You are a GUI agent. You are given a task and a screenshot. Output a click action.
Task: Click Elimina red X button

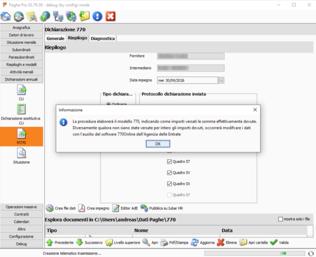[227, 242]
